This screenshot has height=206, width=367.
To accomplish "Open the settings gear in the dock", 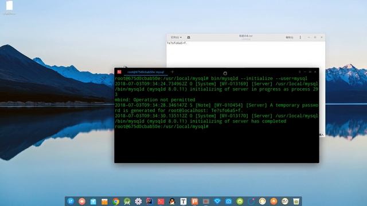I will [x=138, y=201].
